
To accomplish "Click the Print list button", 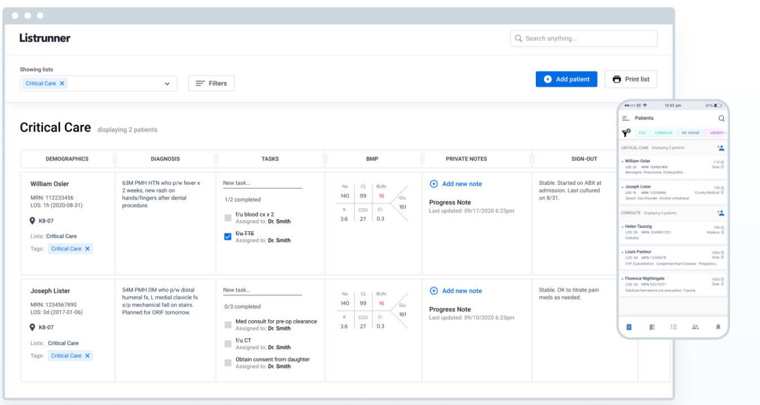I will pos(631,80).
